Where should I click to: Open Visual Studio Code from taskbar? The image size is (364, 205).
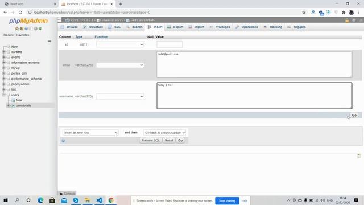(x=99, y=200)
